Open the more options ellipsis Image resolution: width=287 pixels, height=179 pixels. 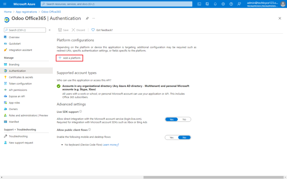[94, 18]
